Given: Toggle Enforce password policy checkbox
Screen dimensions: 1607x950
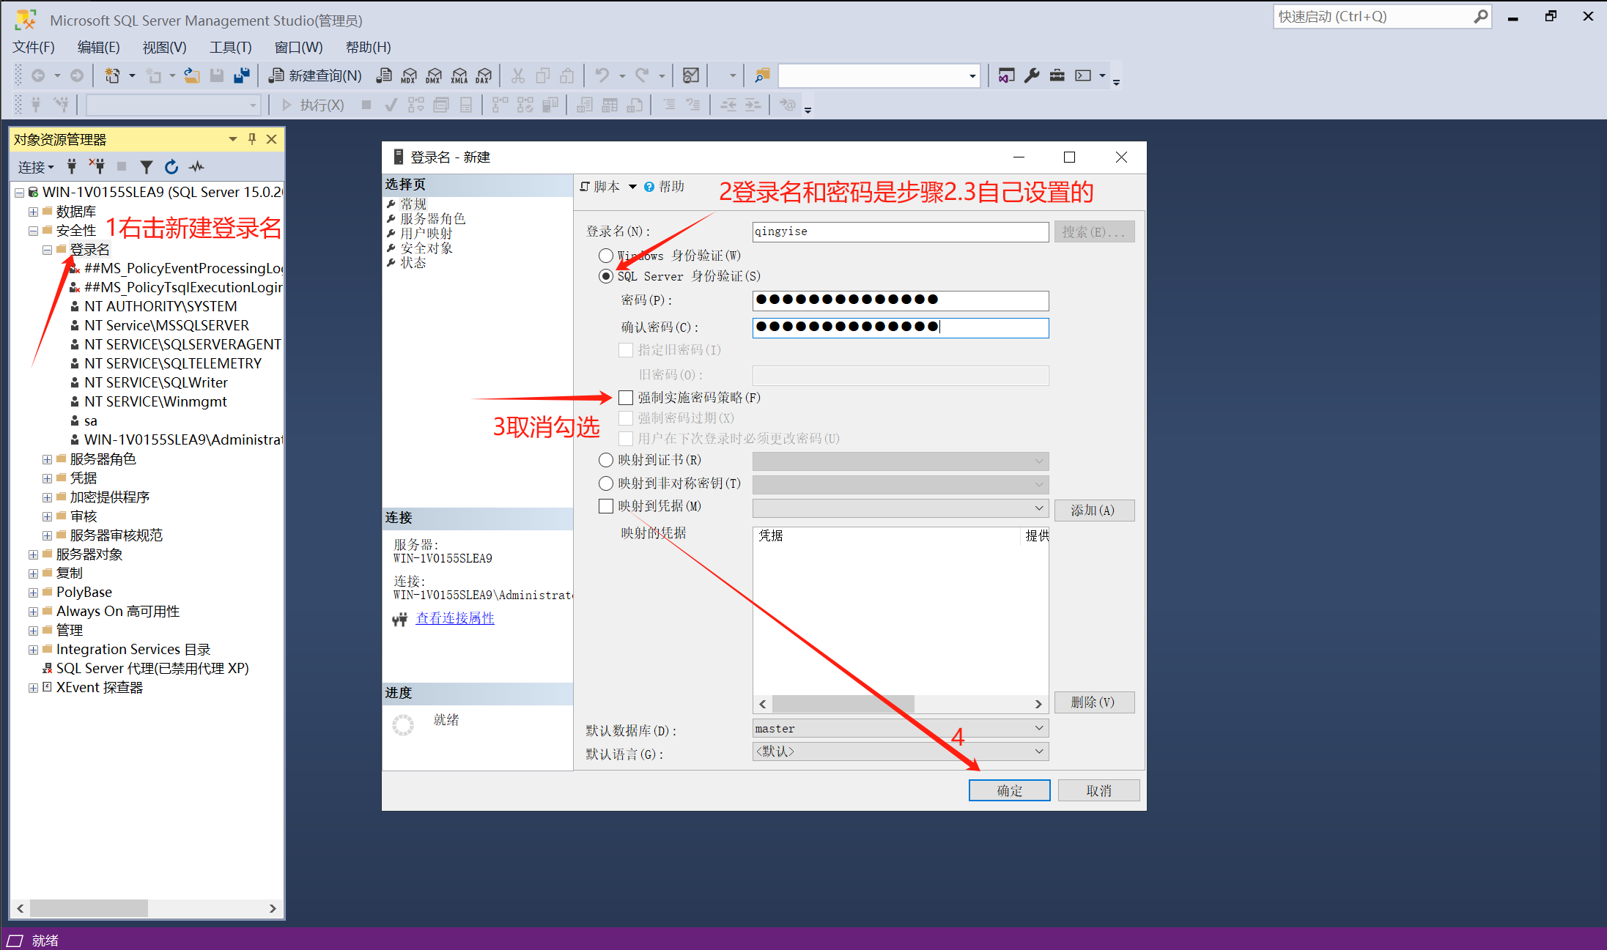Looking at the screenshot, I should point(626,398).
